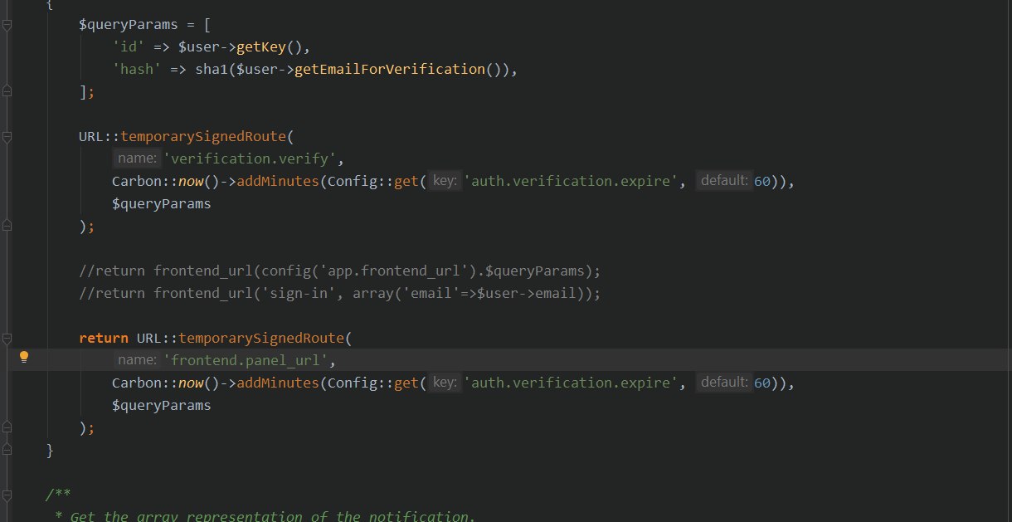Click the 'id' array key string
Screen dimensions: 1012x522
pos(129,47)
